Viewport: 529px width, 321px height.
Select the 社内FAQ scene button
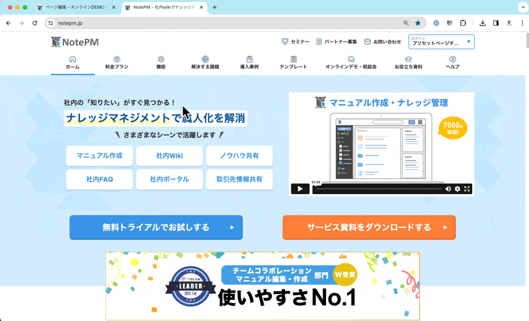(100, 179)
